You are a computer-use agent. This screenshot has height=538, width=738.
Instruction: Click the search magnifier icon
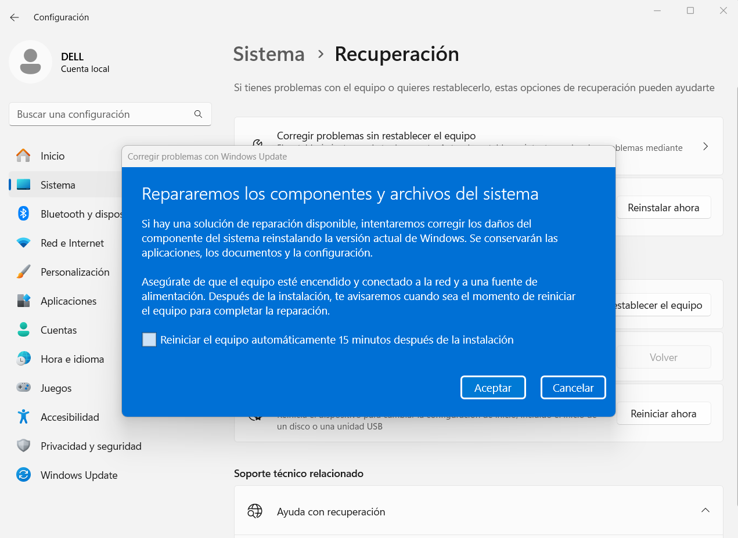tap(199, 114)
